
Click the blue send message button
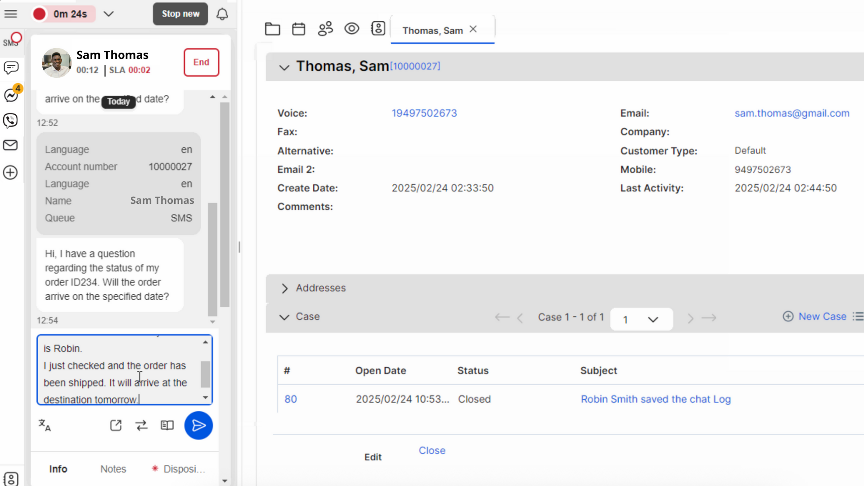[198, 425]
